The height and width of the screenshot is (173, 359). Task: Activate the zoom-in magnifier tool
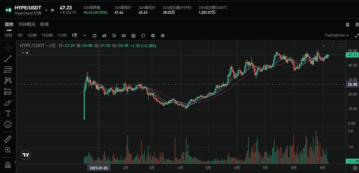click(x=8, y=150)
